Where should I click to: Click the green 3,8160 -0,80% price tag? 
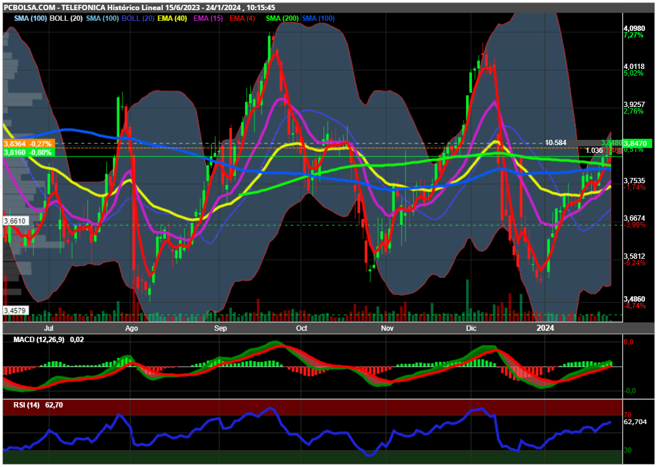[x=29, y=152]
